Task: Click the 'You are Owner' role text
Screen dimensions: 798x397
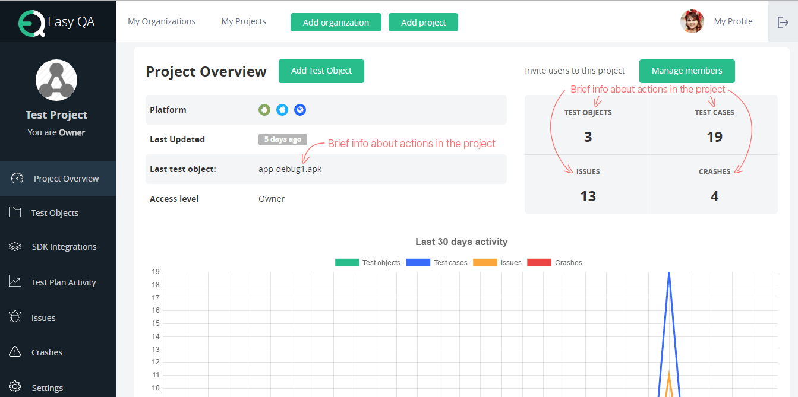Action: point(56,132)
